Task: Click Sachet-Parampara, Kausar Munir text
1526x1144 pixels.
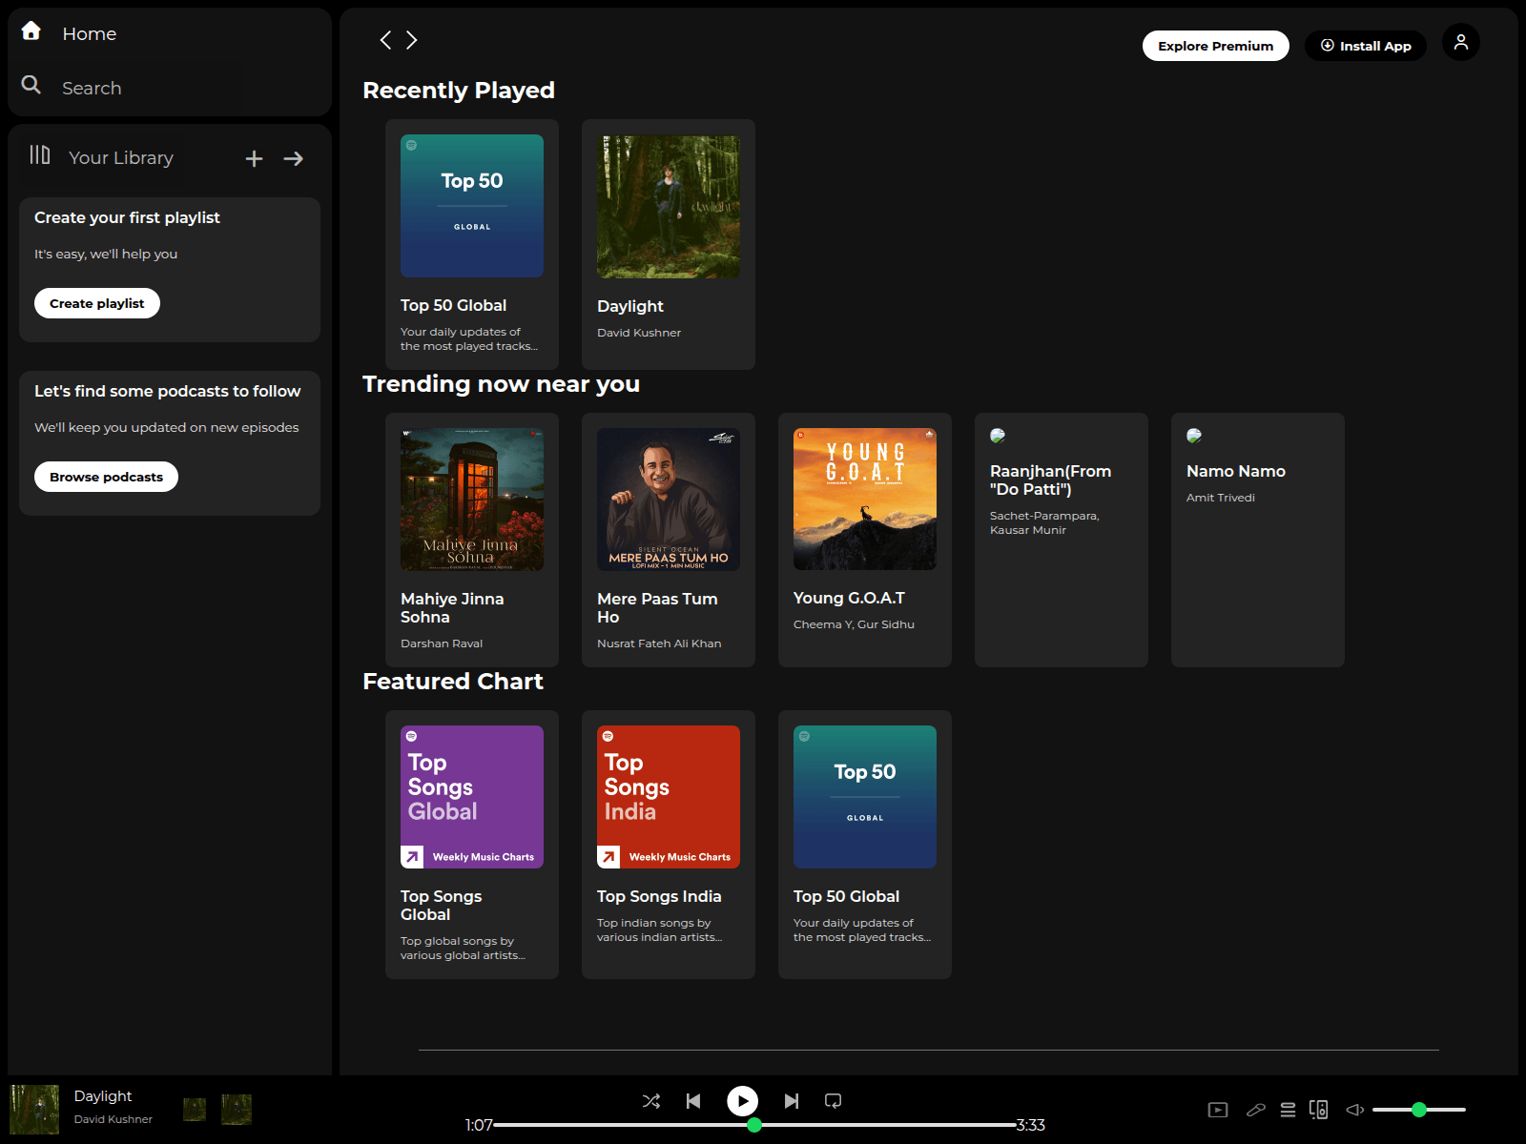Action: click(1044, 522)
